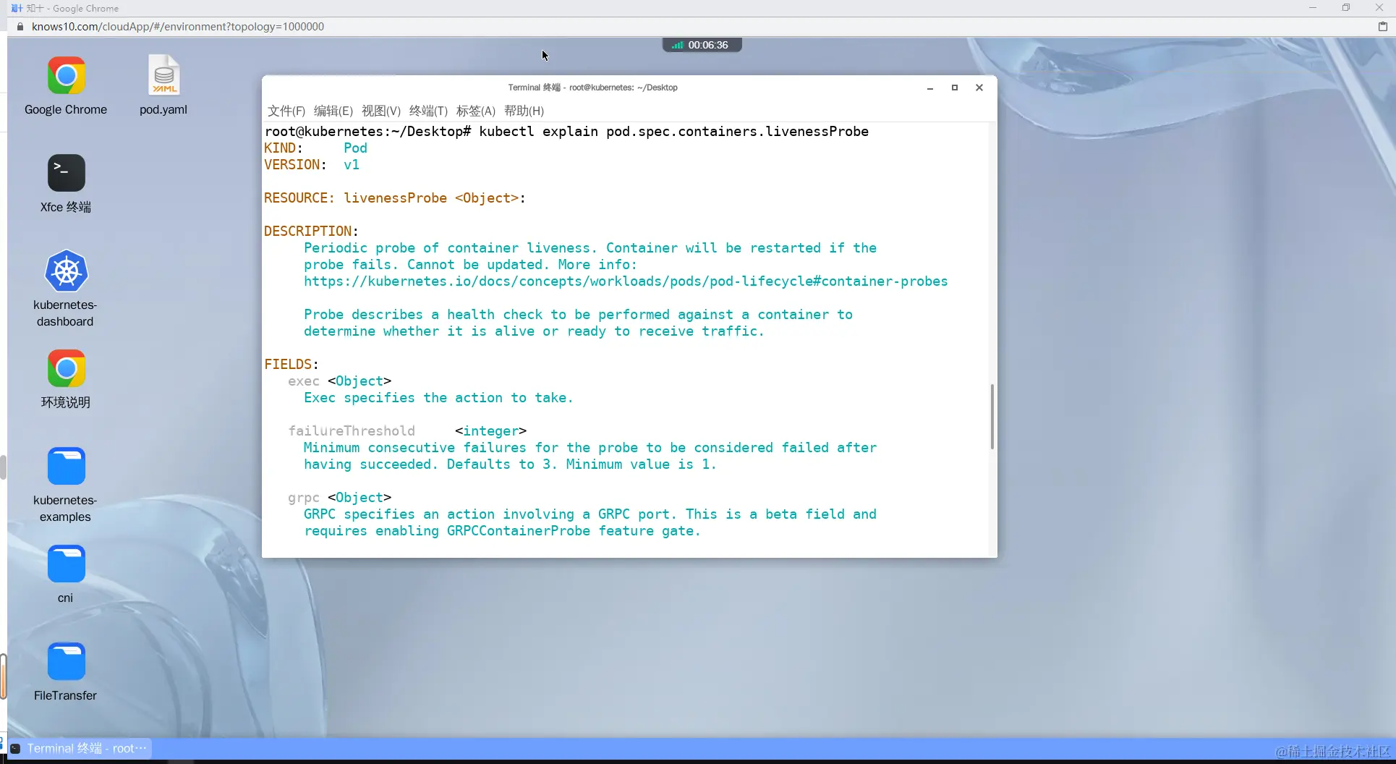
Task: Click the browser address bar URL
Action: (x=178, y=27)
